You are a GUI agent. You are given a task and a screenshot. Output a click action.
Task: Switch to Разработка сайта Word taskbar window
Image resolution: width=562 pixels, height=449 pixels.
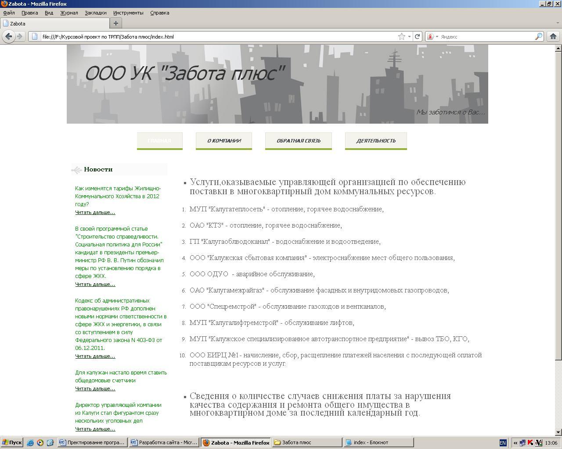click(x=164, y=442)
